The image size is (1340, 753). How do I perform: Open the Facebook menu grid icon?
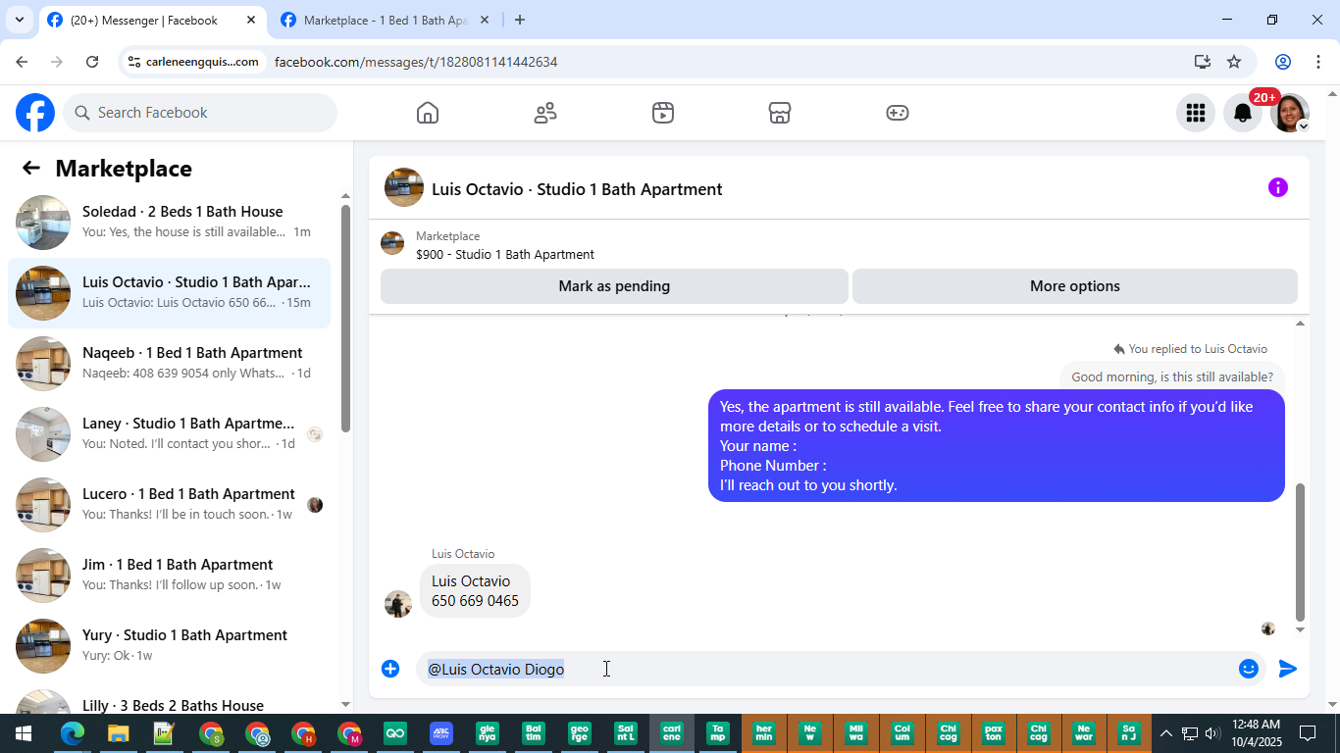tap(1195, 113)
